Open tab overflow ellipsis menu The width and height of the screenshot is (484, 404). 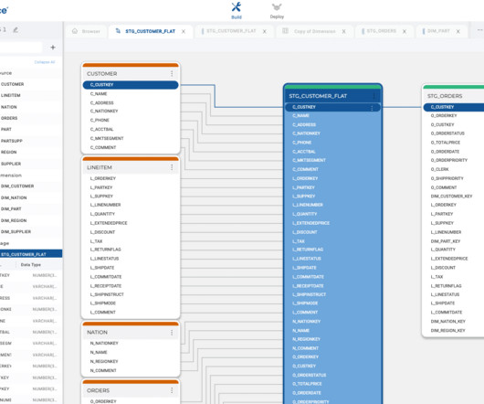click(479, 30)
